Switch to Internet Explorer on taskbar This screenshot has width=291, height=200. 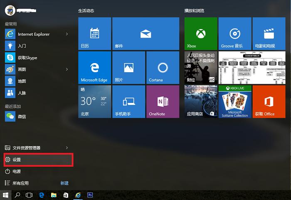click(x=78, y=195)
